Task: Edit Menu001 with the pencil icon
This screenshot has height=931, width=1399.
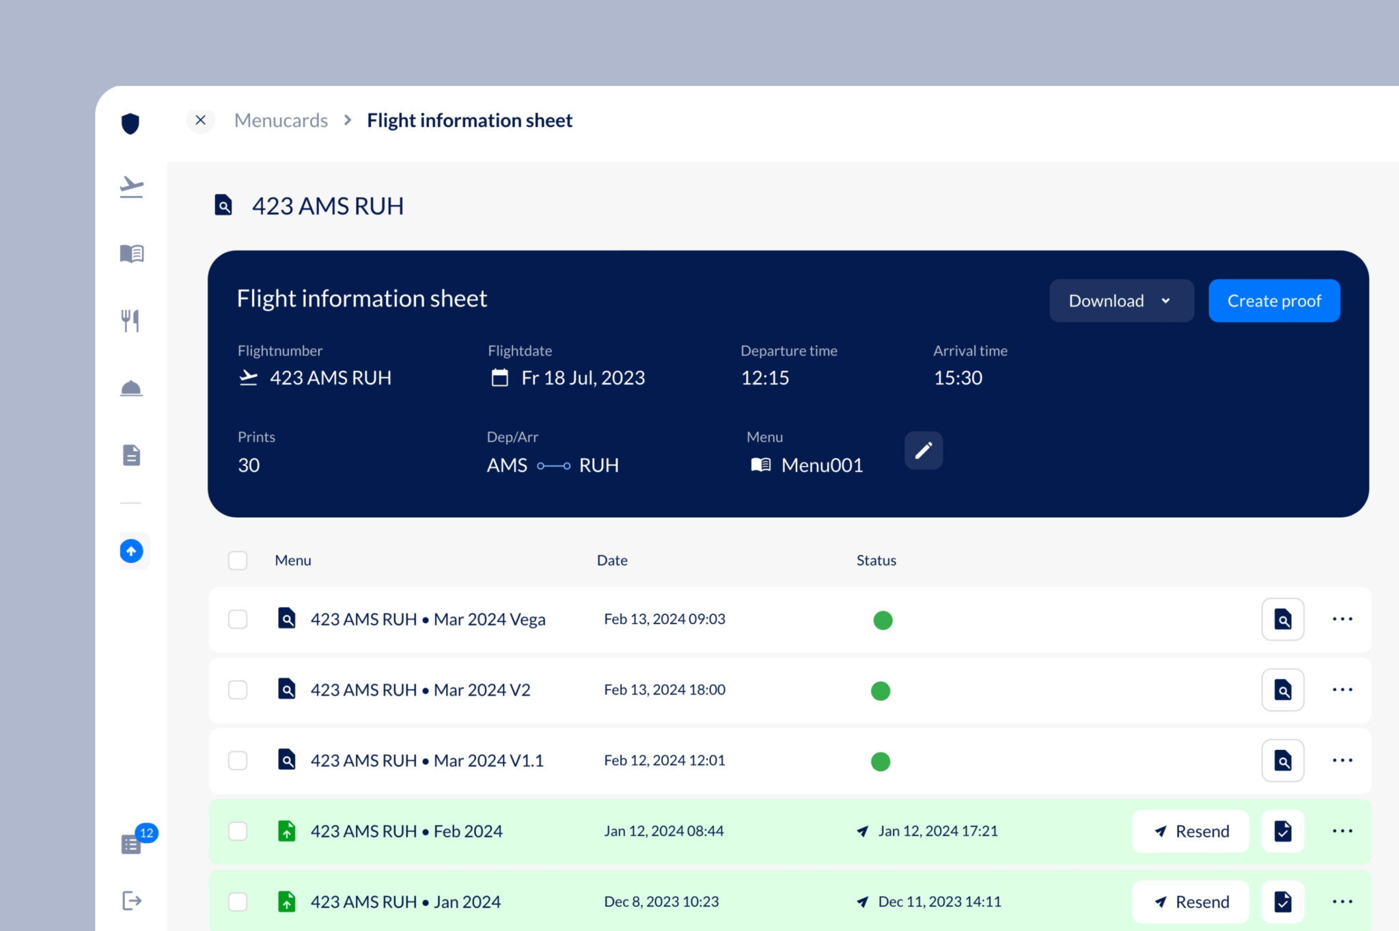Action: pos(924,450)
